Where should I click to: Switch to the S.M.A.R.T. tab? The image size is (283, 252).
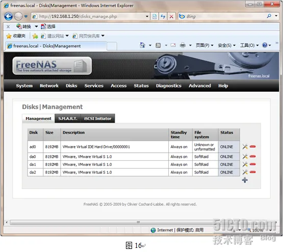[x=68, y=119]
